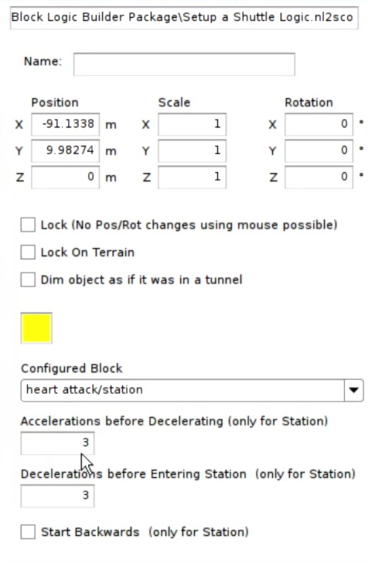The width and height of the screenshot is (368, 563).
Task: Click the Rotation Z field
Action: pyautogui.click(x=319, y=177)
